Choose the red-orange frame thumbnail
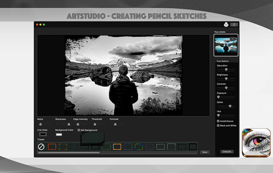The height and width of the screenshot is (173, 273). [52, 147]
